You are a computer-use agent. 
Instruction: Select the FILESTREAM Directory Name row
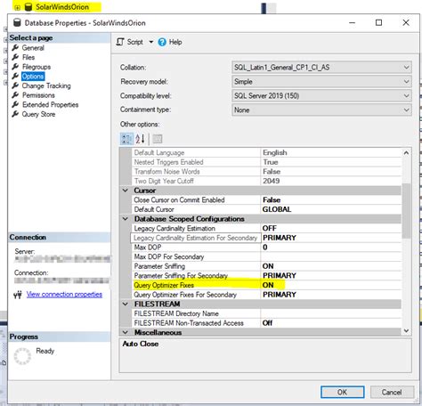(266, 313)
